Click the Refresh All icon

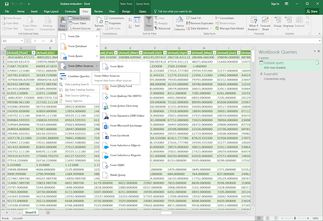pyautogui.click(x=99, y=24)
